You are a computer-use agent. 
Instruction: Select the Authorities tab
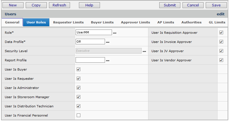pyautogui.click(x=191, y=22)
